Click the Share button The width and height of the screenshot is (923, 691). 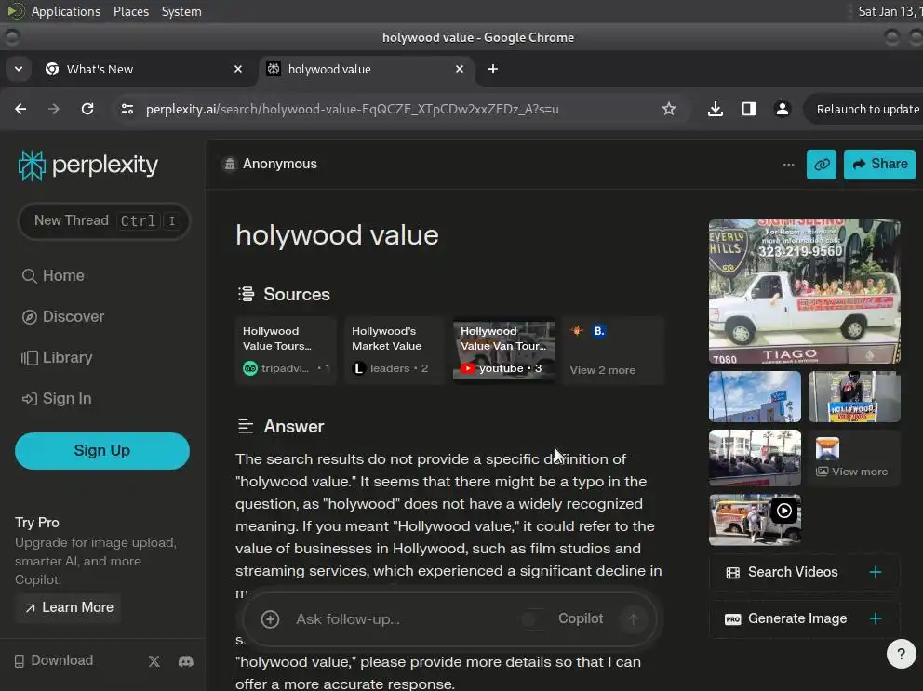click(x=879, y=165)
